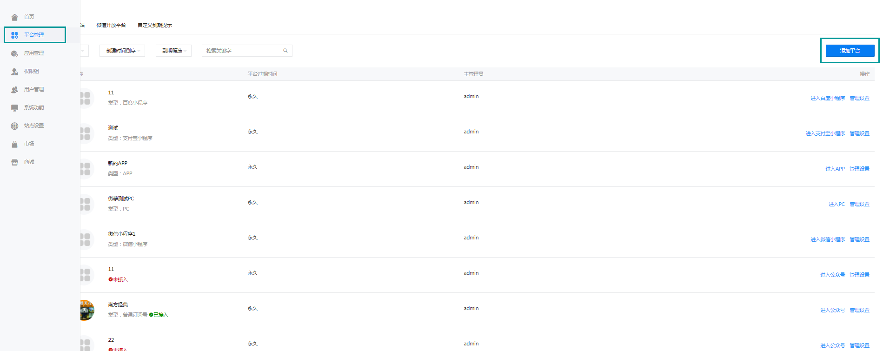Click 类型：支付宝小程序 text
The height and width of the screenshot is (351, 883).
coord(130,138)
